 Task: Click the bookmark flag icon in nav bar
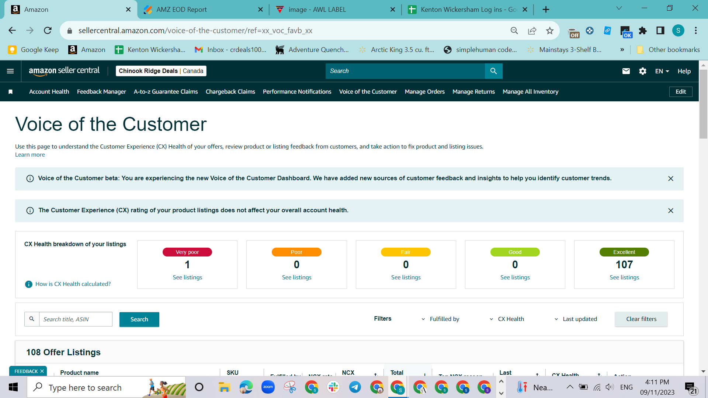click(x=11, y=92)
